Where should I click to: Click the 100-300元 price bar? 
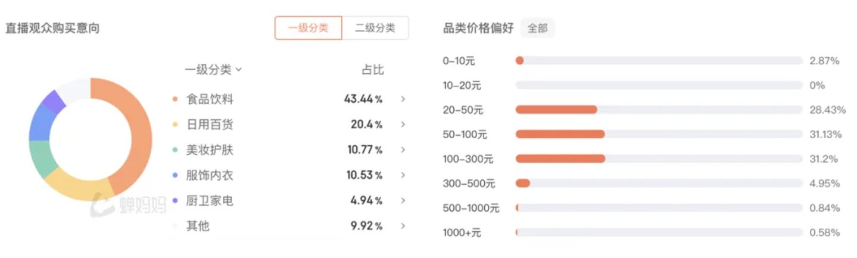point(560,158)
